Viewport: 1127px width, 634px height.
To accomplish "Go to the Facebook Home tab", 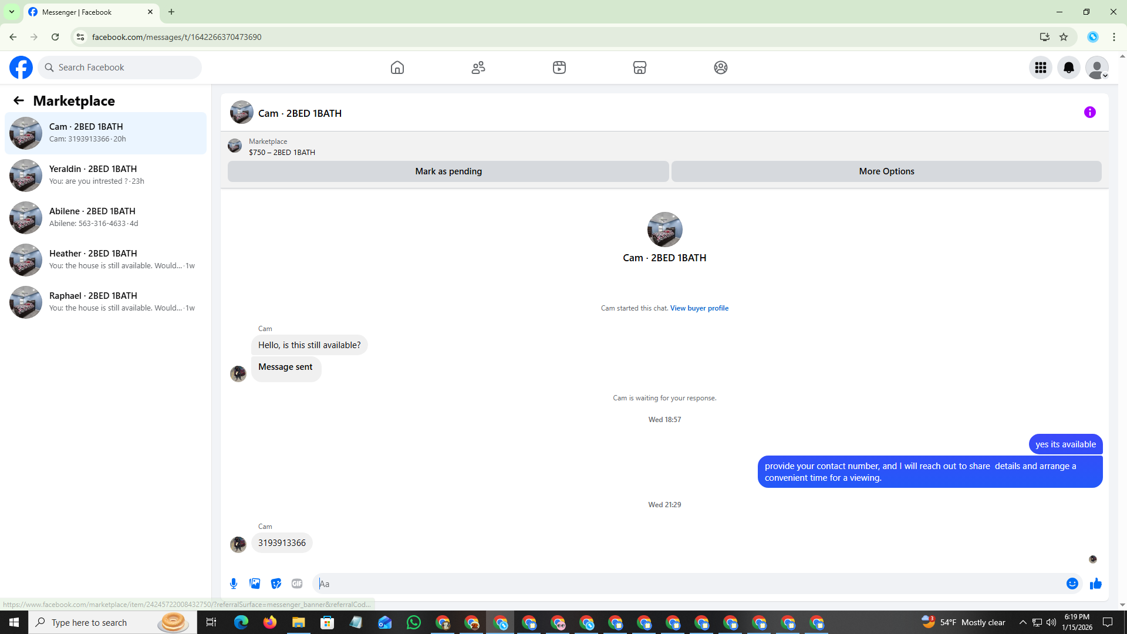I will click(x=397, y=68).
